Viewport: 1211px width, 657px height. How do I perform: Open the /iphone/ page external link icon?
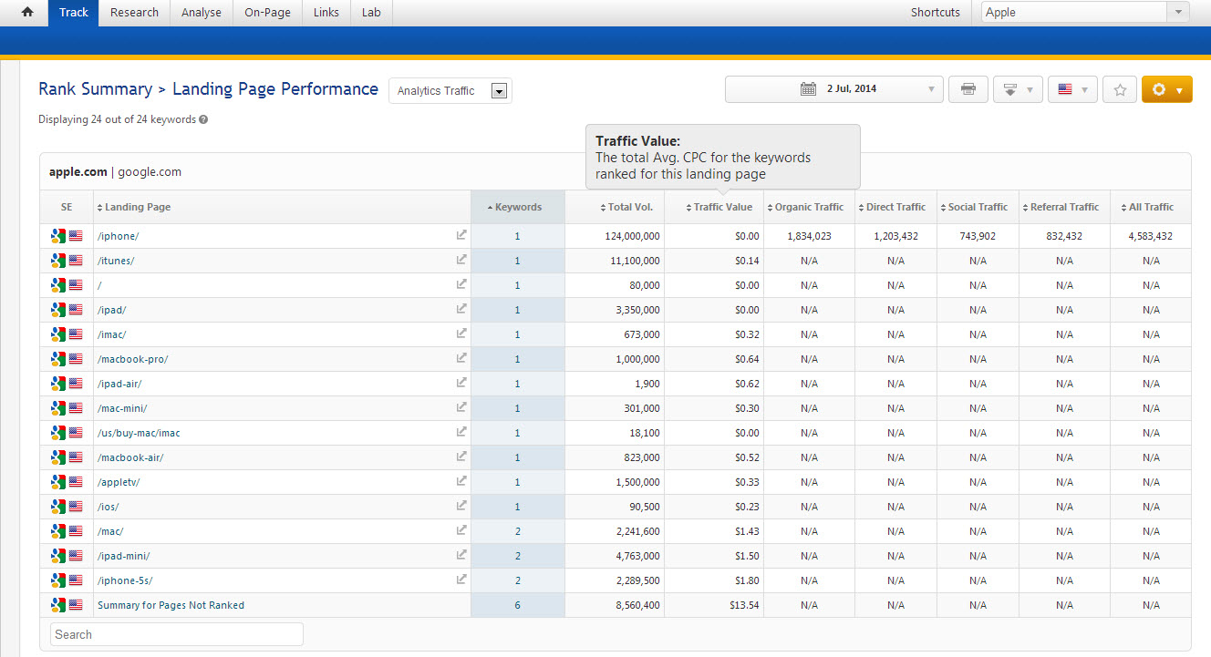[x=461, y=235]
